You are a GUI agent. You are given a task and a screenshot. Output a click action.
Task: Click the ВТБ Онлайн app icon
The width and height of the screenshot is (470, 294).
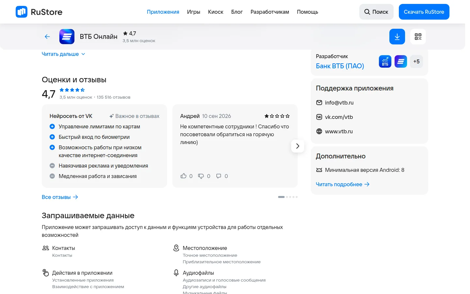click(x=67, y=37)
